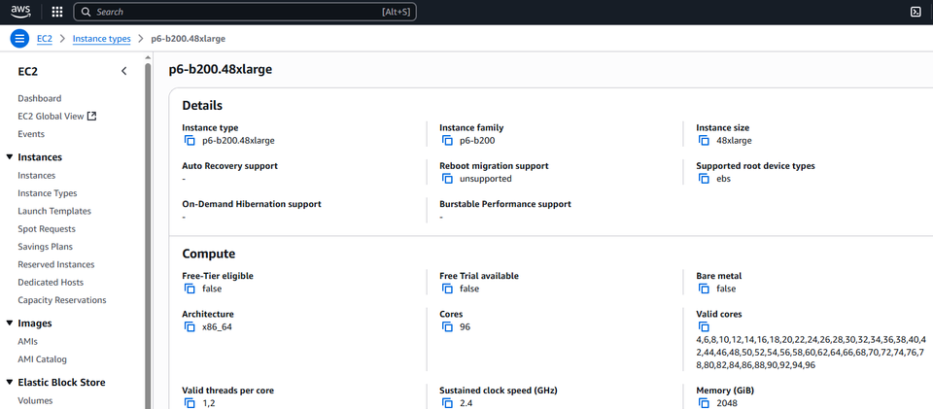Open Instance Types in the sidebar

click(x=47, y=193)
